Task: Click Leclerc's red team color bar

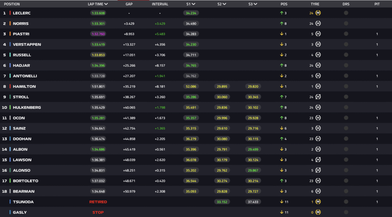Action: point(10,13)
